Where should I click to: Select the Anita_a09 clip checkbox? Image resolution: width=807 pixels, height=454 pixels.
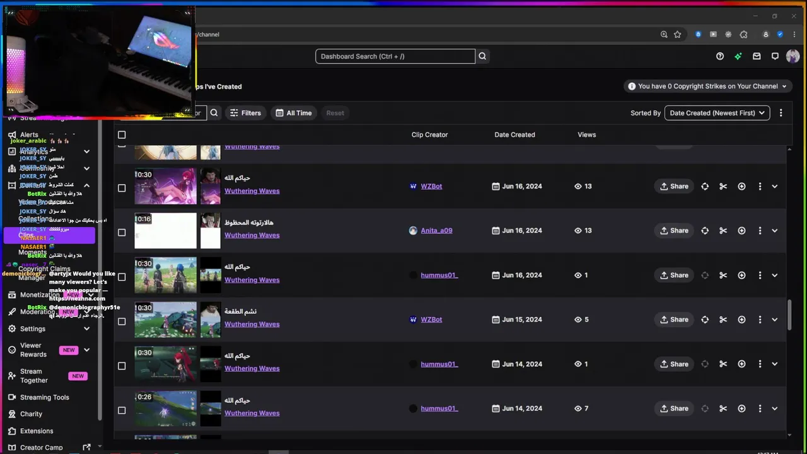click(122, 232)
